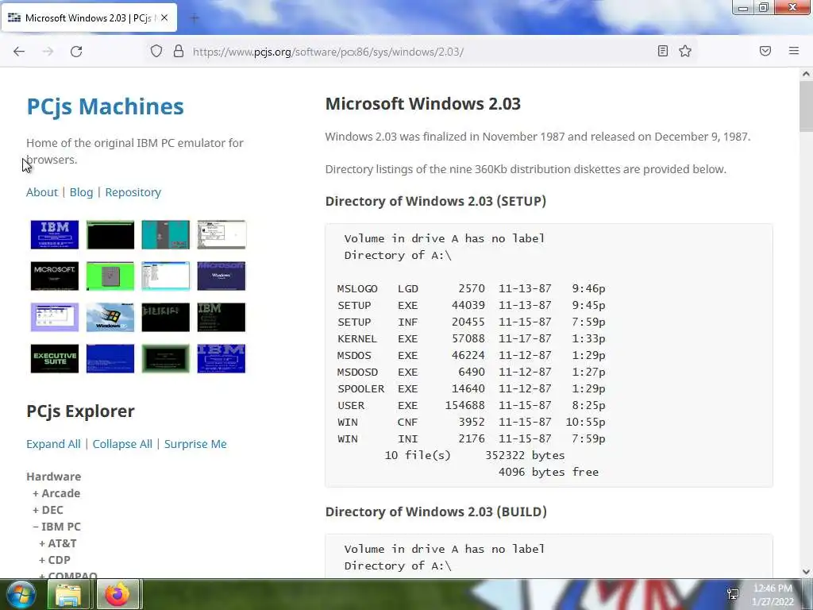
Task: Click the Directory of Windows 2.03 (BUILD) heading
Action: pyautogui.click(x=436, y=512)
